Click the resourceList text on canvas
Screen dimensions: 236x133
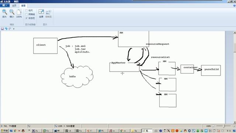tap(160, 57)
